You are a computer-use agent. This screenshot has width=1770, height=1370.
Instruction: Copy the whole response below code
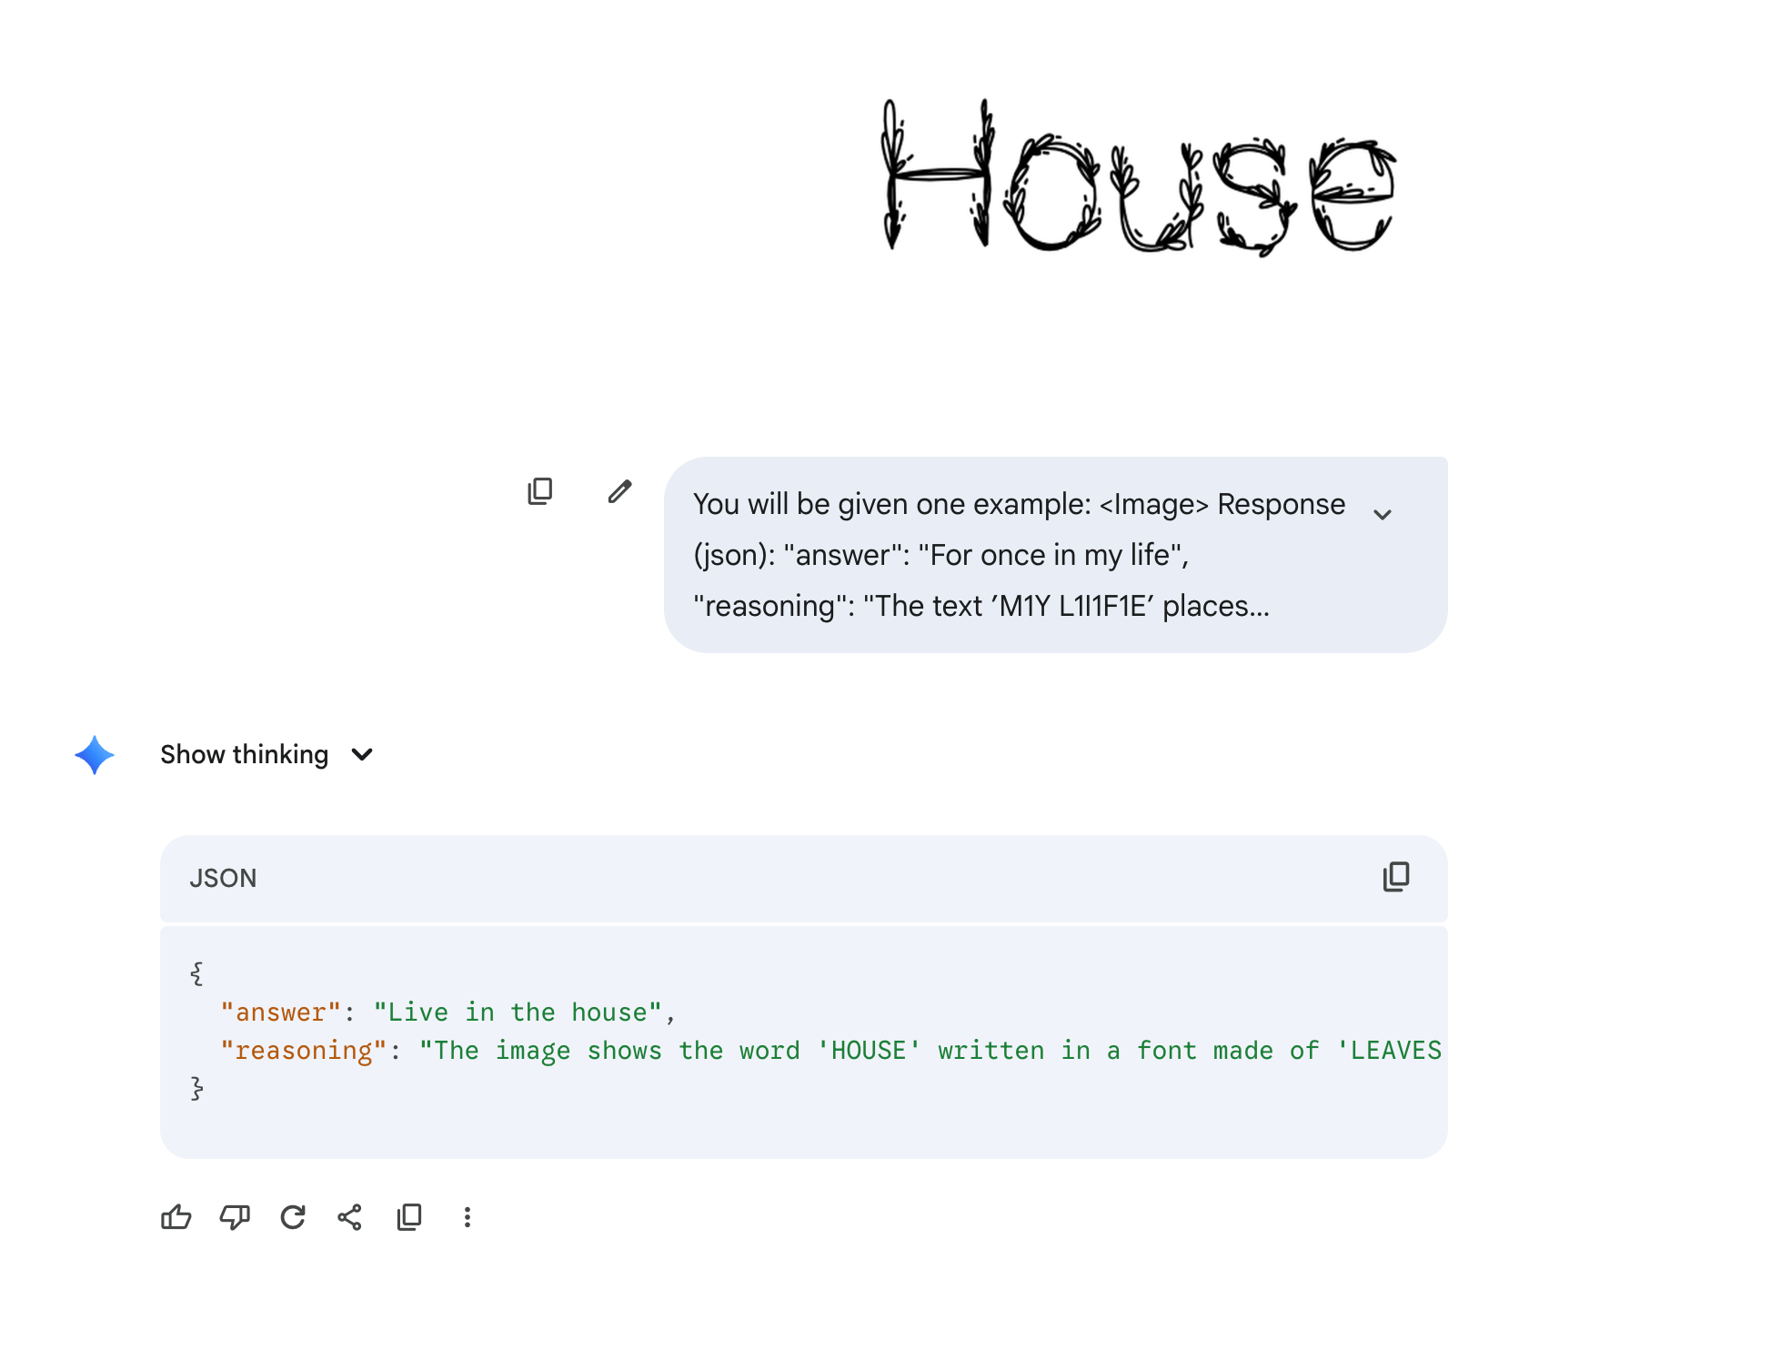coord(409,1217)
